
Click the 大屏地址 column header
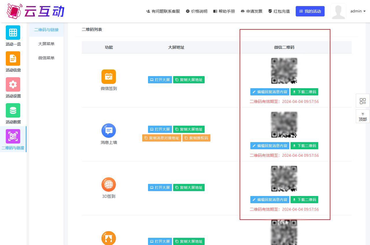[x=176, y=47]
